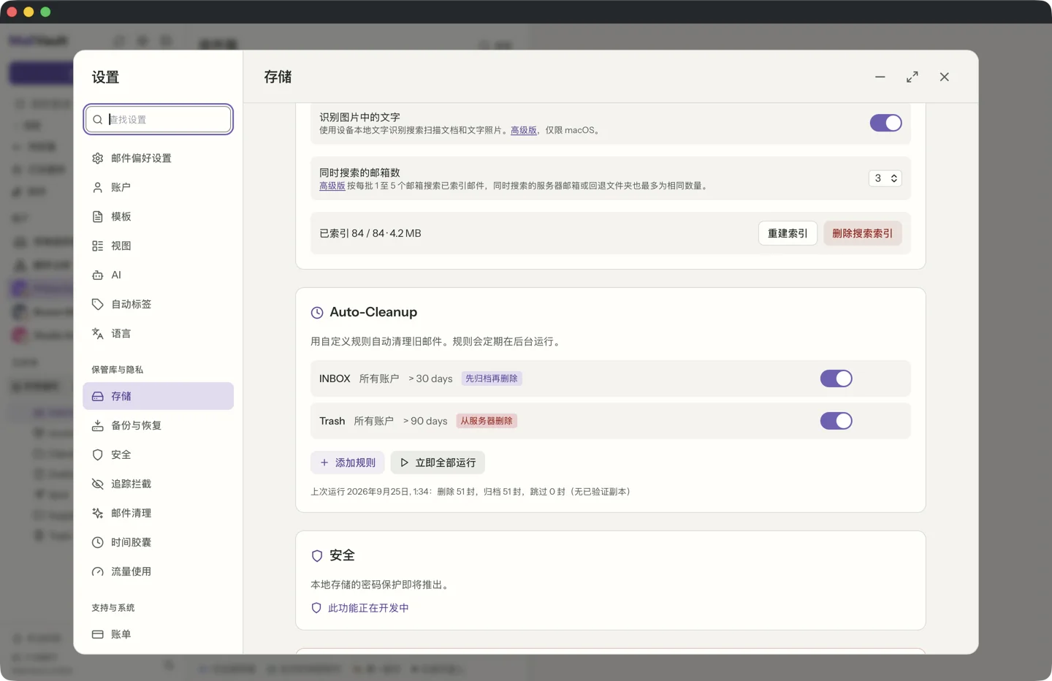Viewport: 1052px width, 681px height.
Task: Click the 存储 drive icon in sidebar
Action: [x=98, y=397]
